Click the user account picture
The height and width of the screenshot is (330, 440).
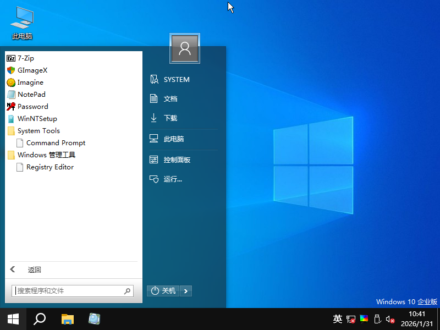185,49
